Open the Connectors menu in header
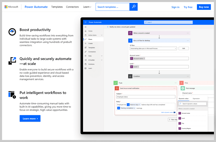 [72, 7]
